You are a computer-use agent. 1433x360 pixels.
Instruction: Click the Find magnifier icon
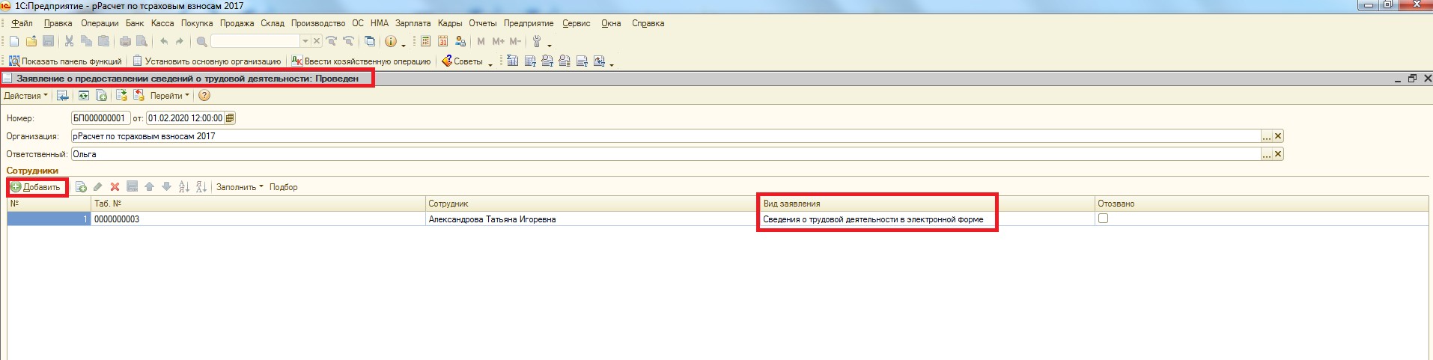click(x=201, y=42)
